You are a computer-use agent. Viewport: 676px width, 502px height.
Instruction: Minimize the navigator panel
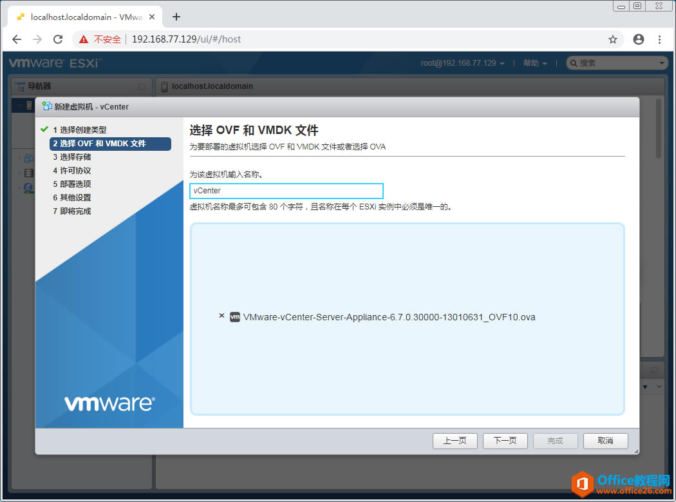point(142,86)
